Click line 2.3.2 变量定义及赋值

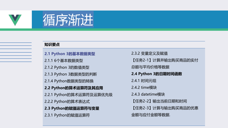click(150, 53)
